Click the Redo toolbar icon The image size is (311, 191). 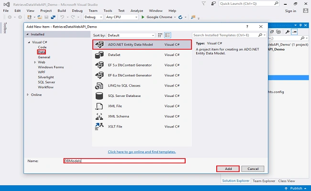click(x=73, y=17)
